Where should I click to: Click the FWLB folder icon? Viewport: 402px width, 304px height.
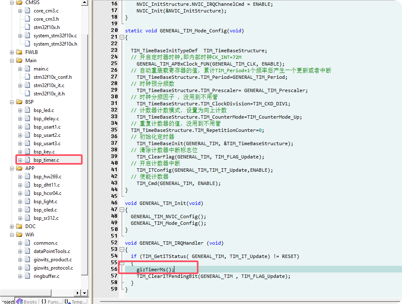tap(19, 52)
